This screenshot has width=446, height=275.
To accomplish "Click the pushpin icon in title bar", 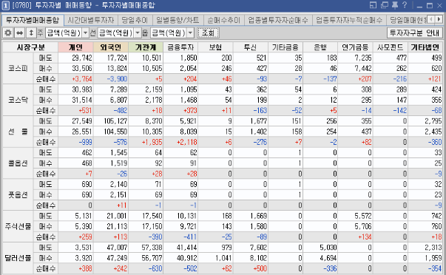I will coord(395,5).
